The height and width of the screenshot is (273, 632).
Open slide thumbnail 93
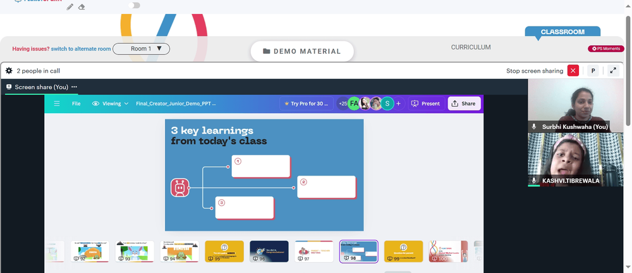pos(135,252)
